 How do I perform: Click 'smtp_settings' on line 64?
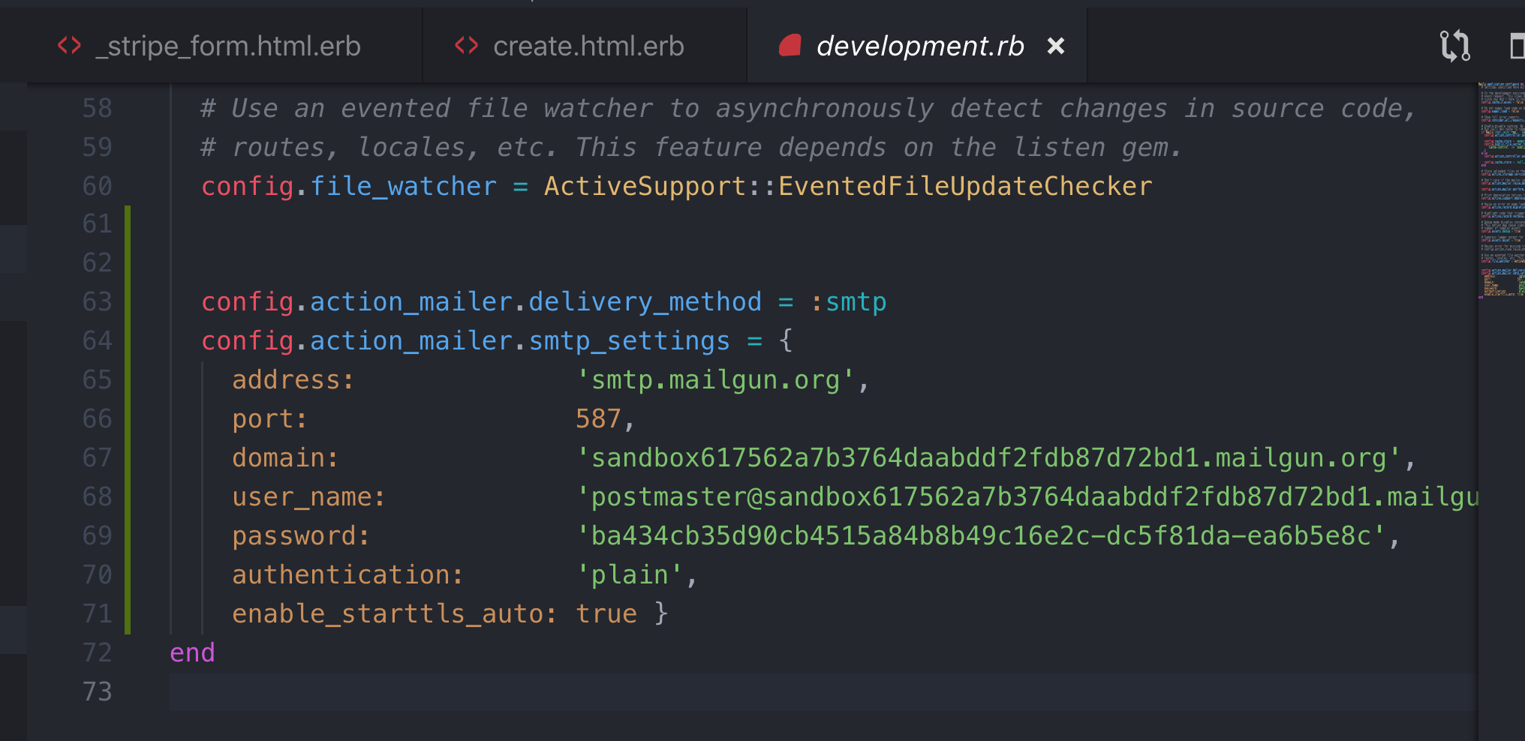[x=630, y=341]
